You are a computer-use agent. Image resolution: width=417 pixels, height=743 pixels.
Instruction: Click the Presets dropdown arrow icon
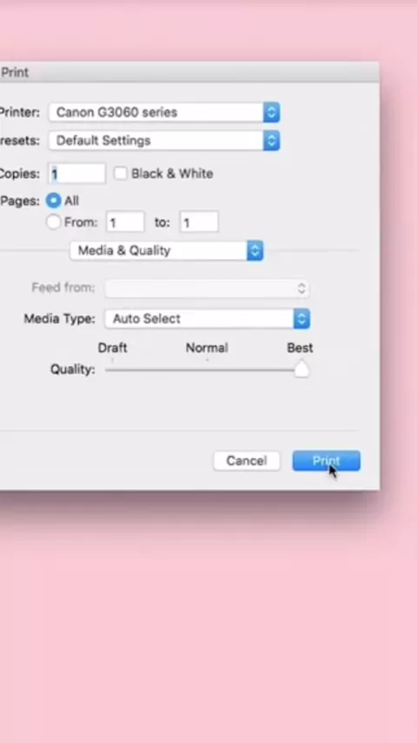pyautogui.click(x=271, y=140)
